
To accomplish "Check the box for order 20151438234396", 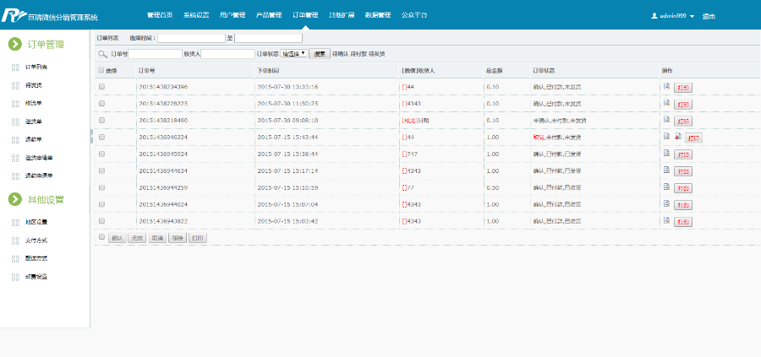I will 102,87.
